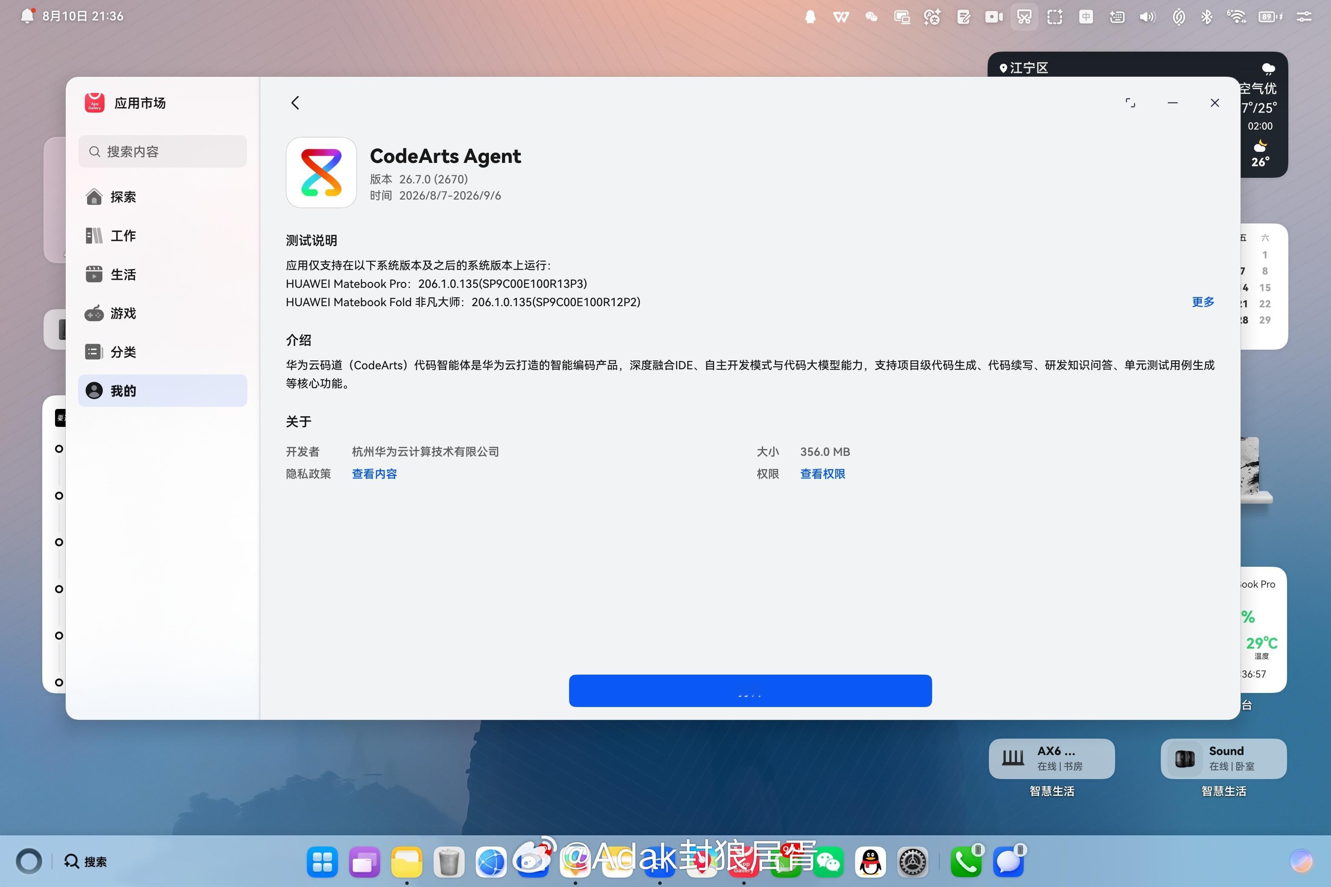Click the 测试说明 section heading
This screenshot has width=1331, height=887.
(x=311, y=241)
